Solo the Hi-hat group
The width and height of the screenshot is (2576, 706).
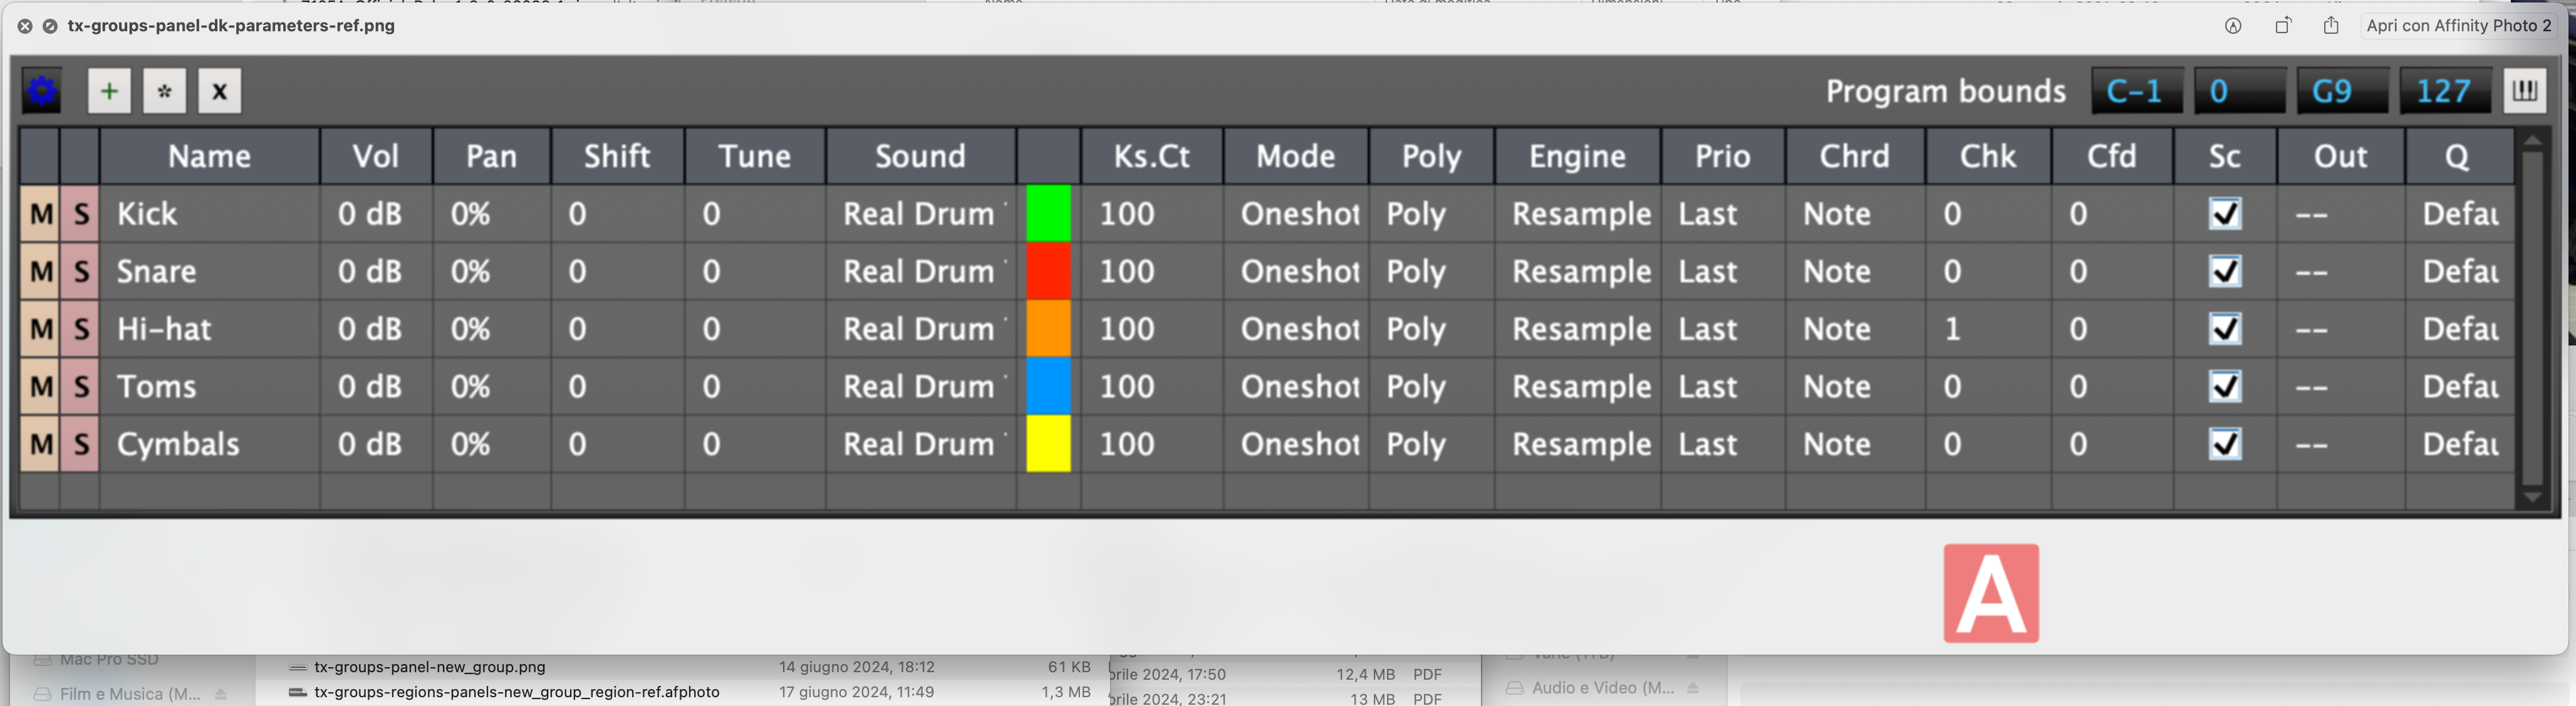click(x=81, y=330)
